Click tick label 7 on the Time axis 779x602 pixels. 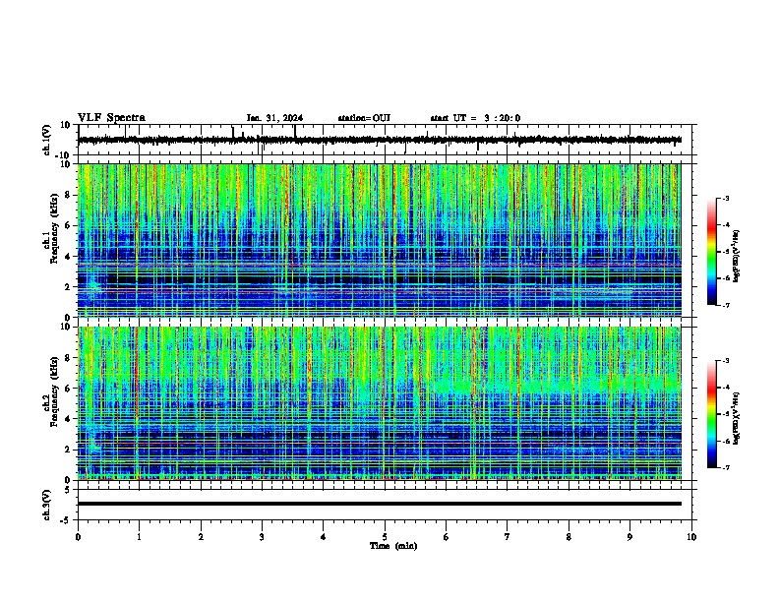(x=508, y=537)
